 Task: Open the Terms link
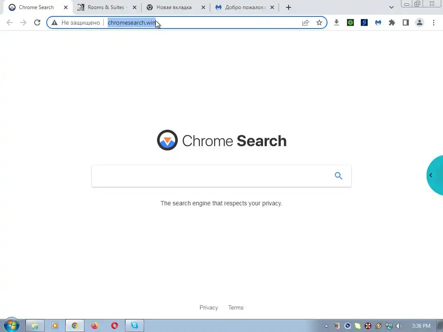pyautogui.click(x=236, y=307)
